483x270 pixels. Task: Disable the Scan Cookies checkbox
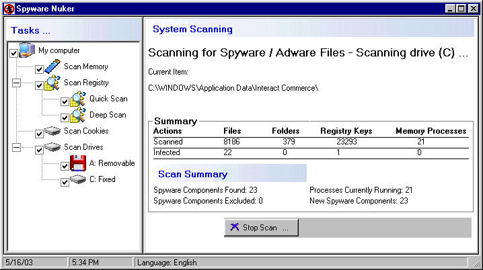[39, 134]
